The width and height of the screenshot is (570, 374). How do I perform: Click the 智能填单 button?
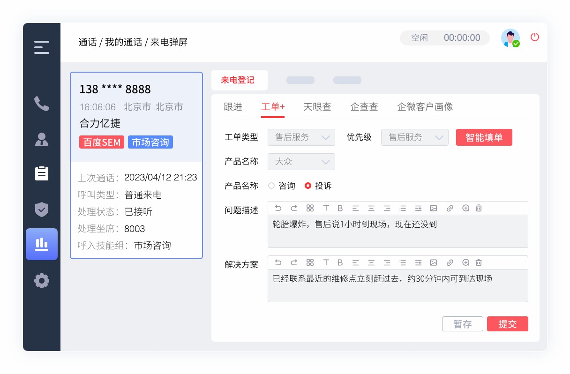484,137
